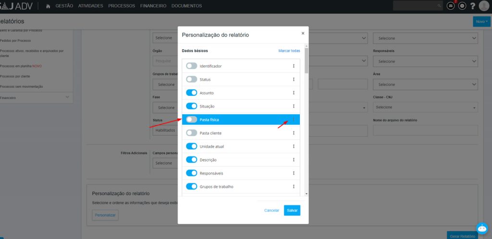The image size is (492, 239).
Task: Open the chatbot assistant icon
Action: pyautogui.click(x=482, y=228)
